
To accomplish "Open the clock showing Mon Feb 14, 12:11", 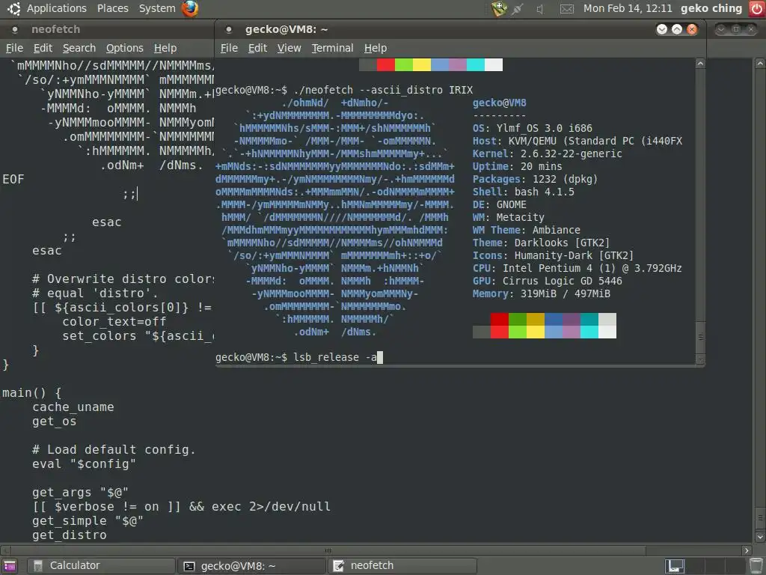I will click(x=628, y=8).
